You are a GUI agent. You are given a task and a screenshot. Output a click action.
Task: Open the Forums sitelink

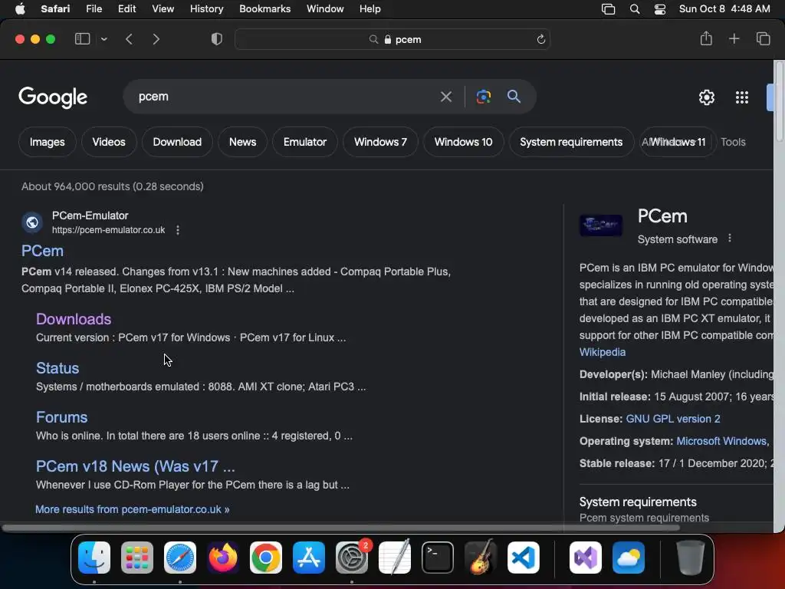pos(61,417)
